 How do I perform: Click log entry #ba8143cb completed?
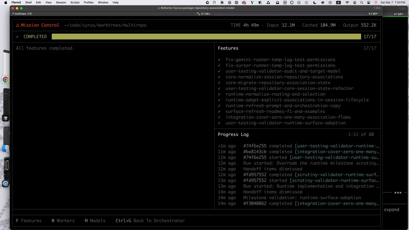pyautogui.click(x=299, y=152)
